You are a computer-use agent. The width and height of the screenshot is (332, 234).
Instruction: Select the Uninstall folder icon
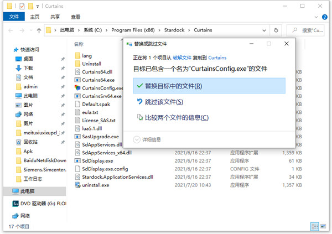point(77,64)
